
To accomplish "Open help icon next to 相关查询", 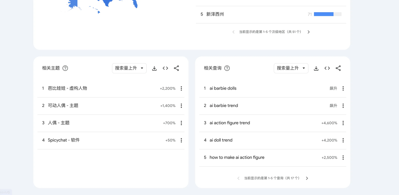I will pos(227,68).
